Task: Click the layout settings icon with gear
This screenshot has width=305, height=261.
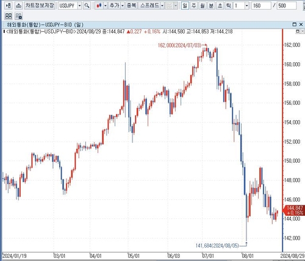Action: point(19,16)
